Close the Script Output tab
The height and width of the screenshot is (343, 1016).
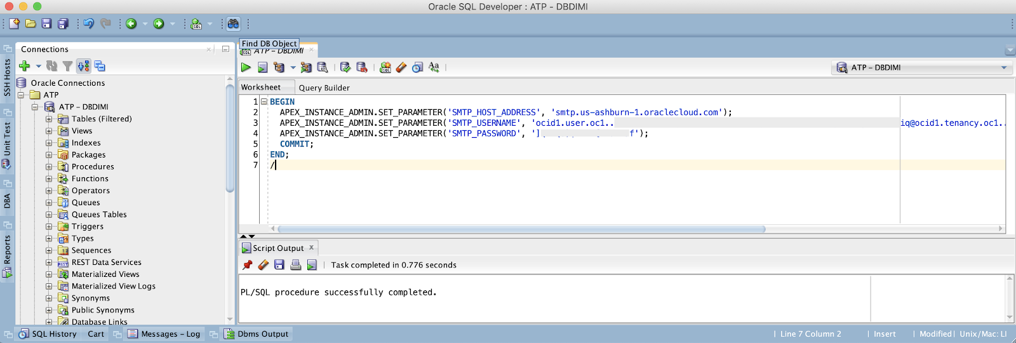[x=311, y=248]
